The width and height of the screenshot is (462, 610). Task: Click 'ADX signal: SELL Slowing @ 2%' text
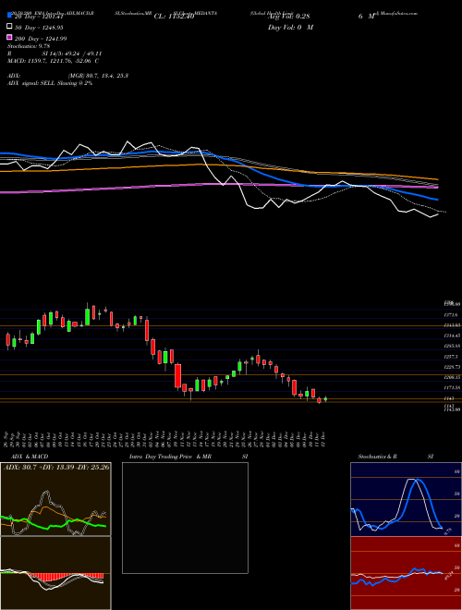click(50, 83)
